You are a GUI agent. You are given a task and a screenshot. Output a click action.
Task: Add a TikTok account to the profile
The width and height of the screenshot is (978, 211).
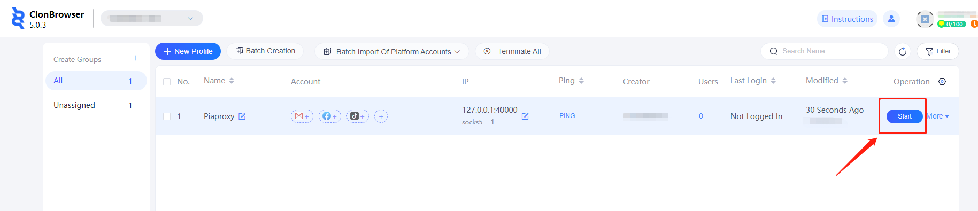point(357,116)
